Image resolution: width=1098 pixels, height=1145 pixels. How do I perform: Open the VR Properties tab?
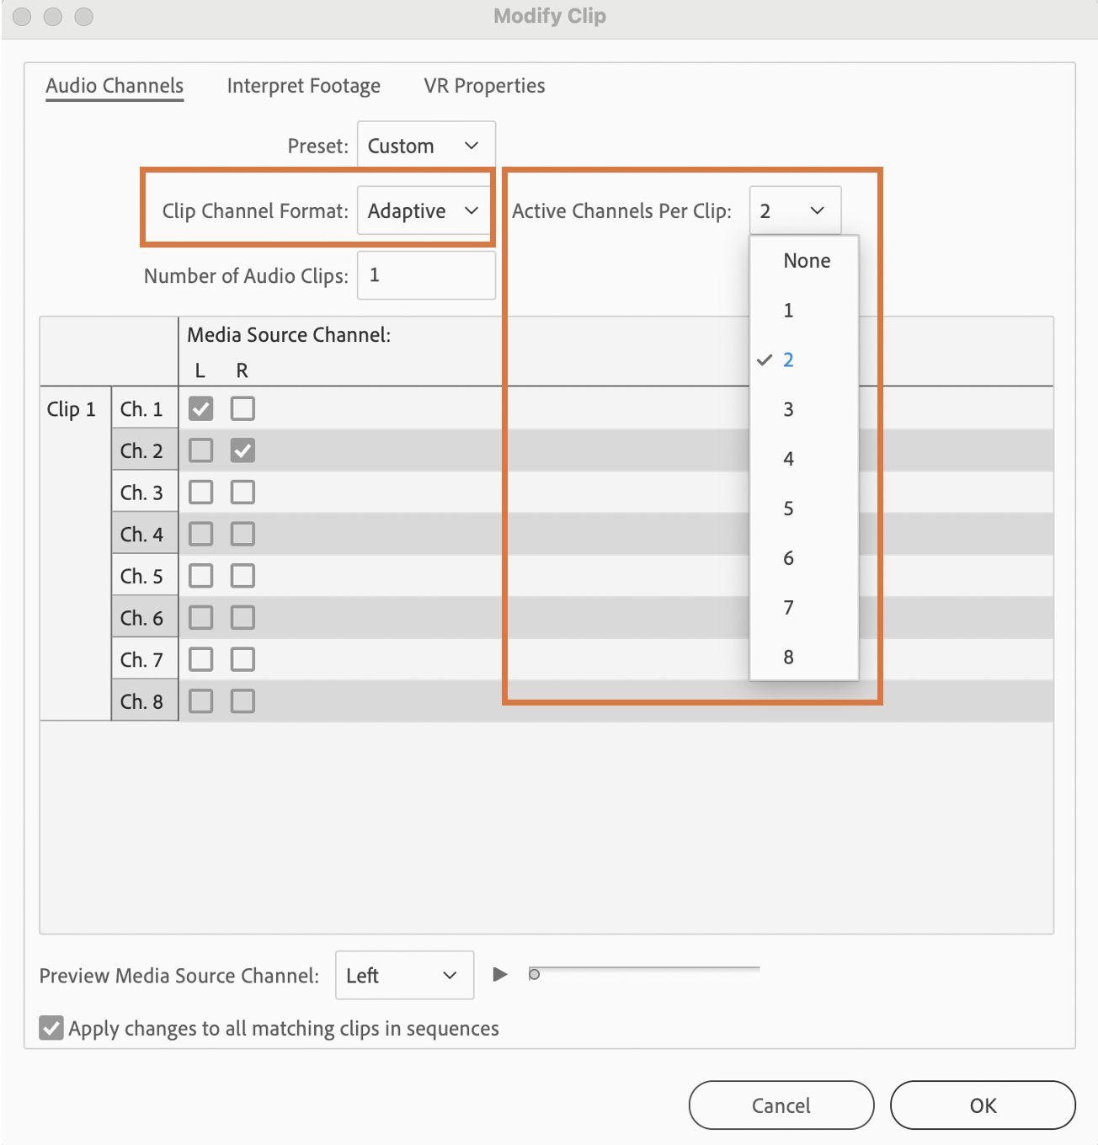point(484,86)
